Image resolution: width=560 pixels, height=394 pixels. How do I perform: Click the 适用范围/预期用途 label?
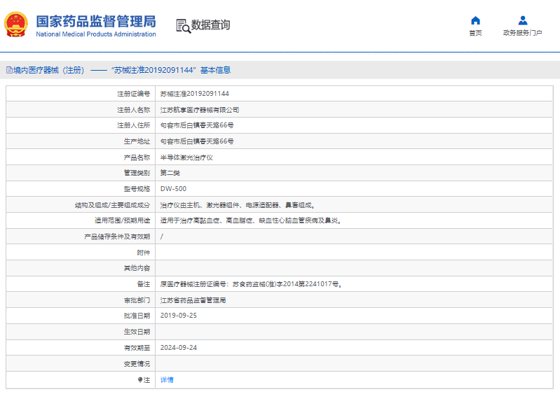click(x=122, y=220)
